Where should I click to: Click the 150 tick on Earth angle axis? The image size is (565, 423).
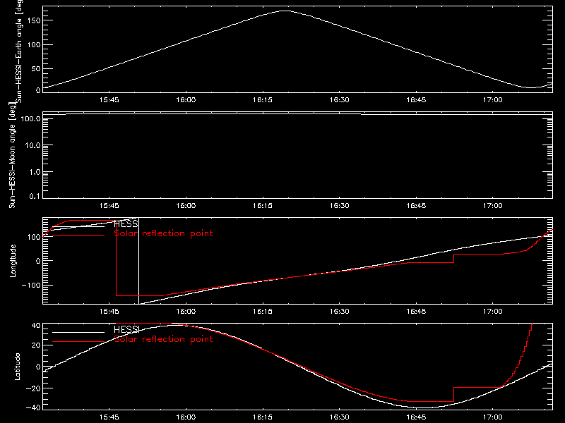34,20
